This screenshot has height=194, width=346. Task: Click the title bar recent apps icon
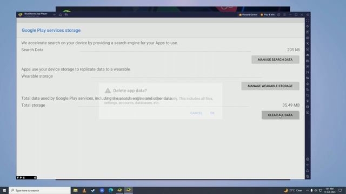click(x=66, y=15)
